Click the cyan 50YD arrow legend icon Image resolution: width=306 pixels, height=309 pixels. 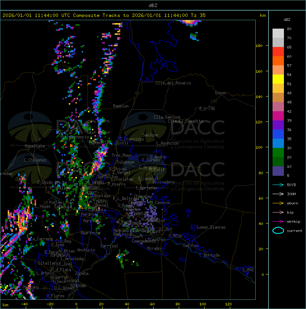pyautogui.click(x=278, y=185)
